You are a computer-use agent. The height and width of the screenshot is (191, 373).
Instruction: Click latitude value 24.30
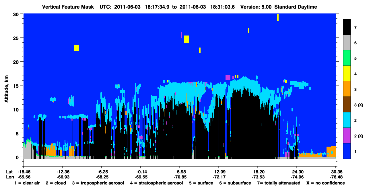point(297,172)
